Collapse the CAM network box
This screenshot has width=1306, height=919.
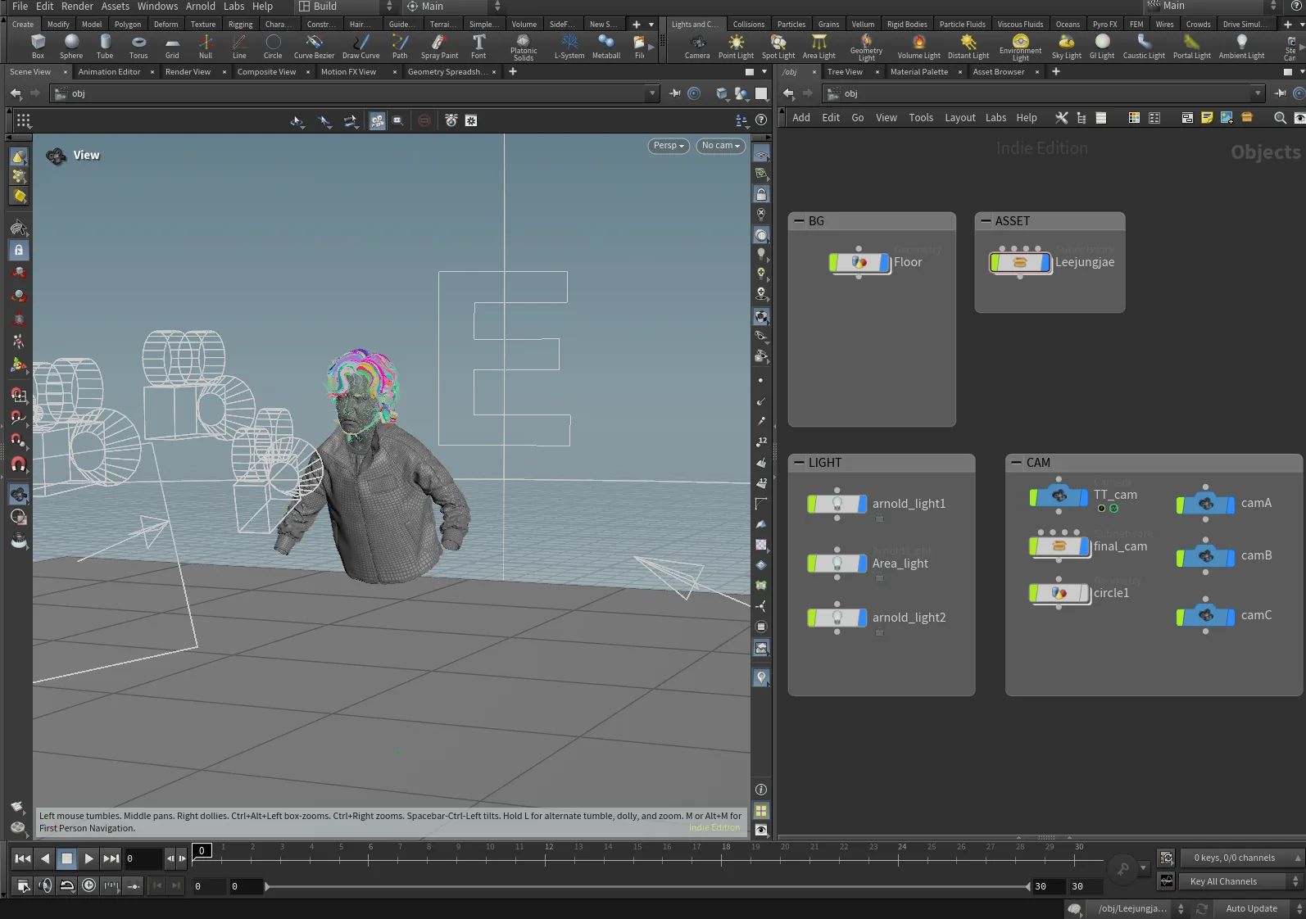(1016, 463)
